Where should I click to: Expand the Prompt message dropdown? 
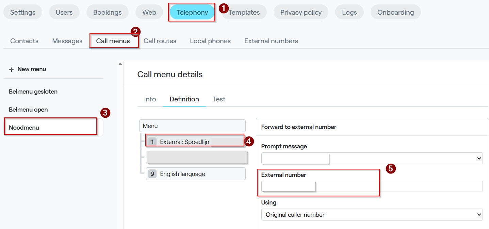tap(372, 158)
